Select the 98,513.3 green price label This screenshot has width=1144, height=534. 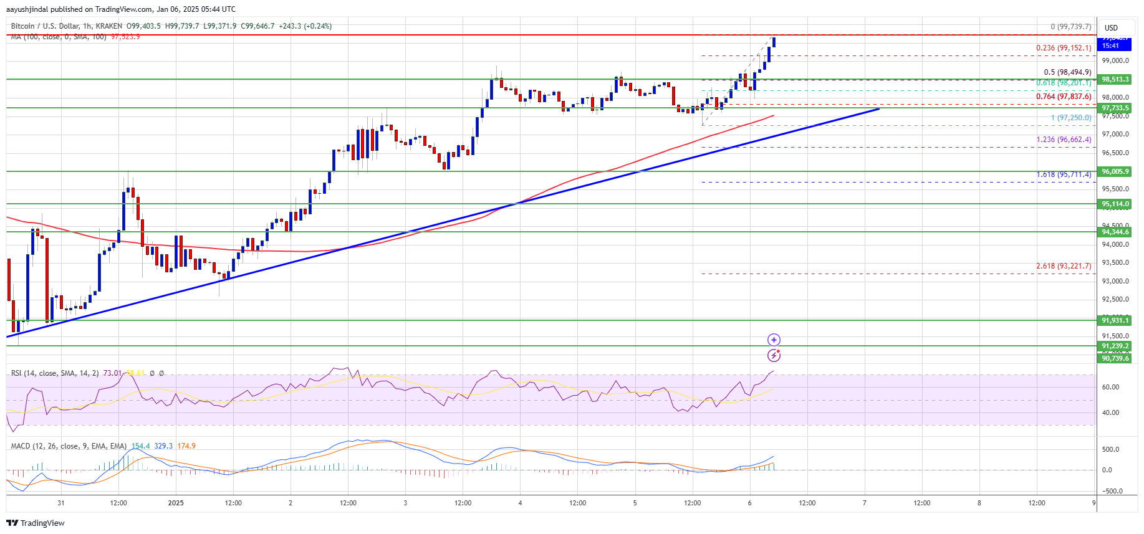(x=1114, y=79)
